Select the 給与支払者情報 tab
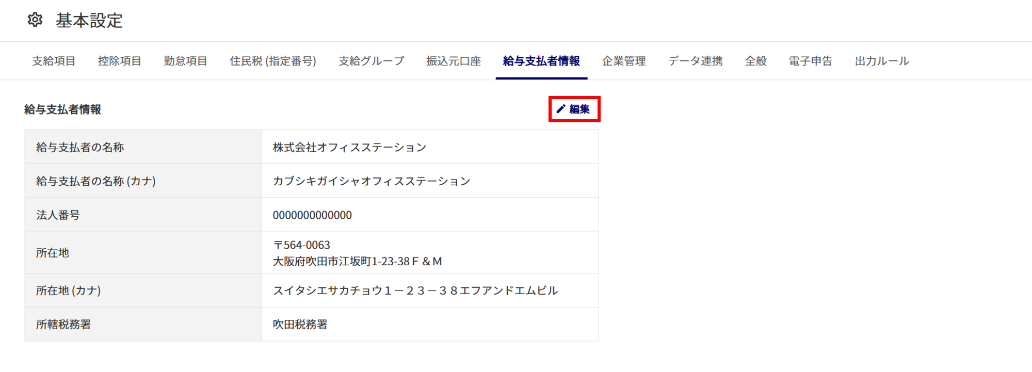This screenshot has height=372, width=1032. click(541, 61)
